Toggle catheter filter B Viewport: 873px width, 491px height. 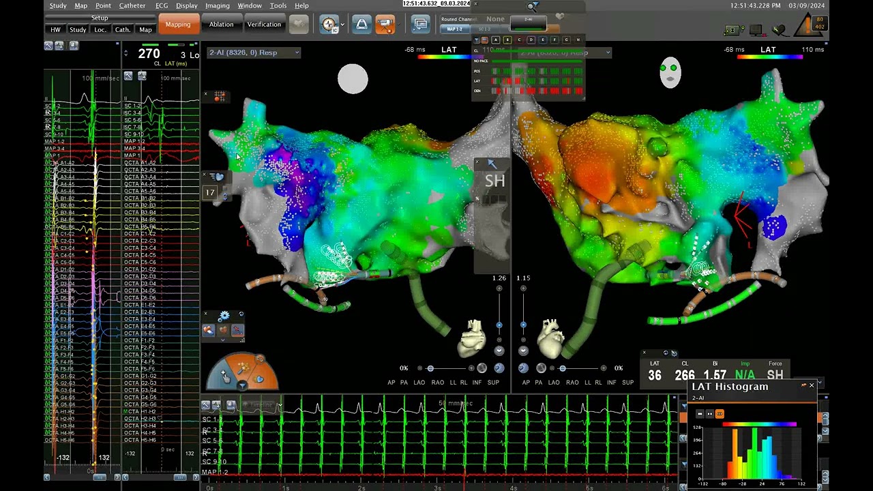point(507,40)
